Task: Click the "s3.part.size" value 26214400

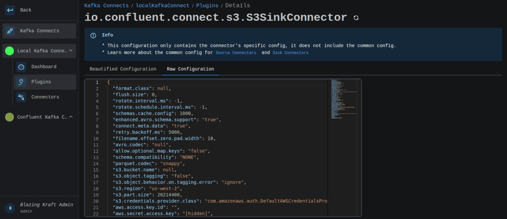Action: [168, 195]
